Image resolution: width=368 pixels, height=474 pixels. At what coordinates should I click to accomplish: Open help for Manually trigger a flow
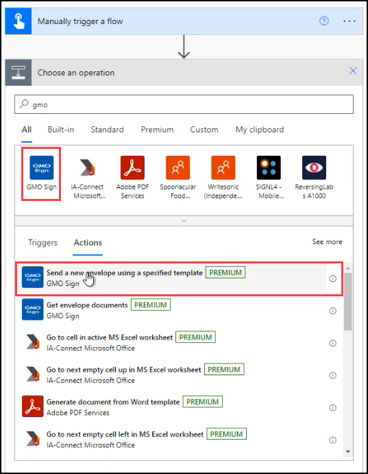324,21
